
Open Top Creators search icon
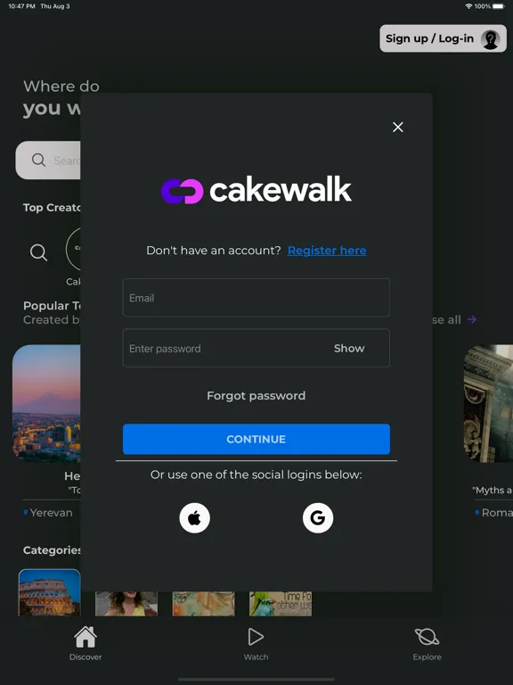[38, 252]
